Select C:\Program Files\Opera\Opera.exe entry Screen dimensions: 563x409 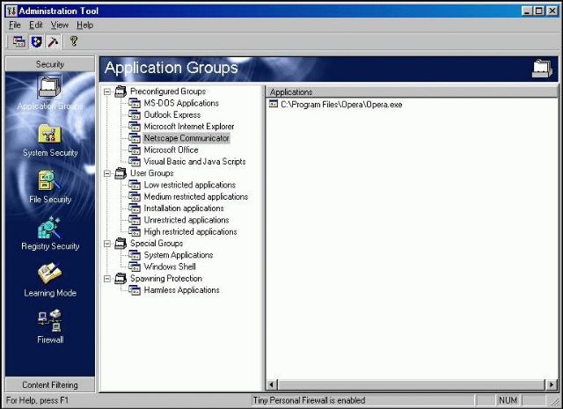click(x=341, y=105)
